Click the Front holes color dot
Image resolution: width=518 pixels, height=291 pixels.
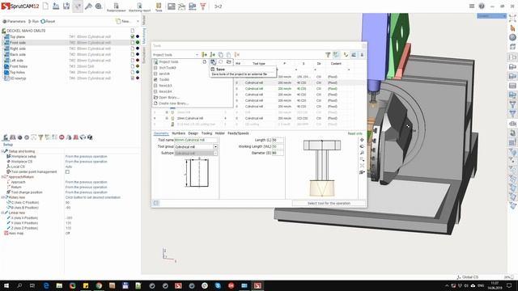pos(138,66)
